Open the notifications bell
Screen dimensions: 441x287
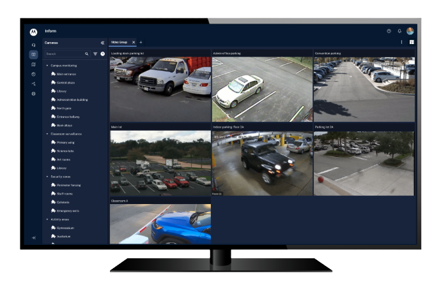pyautogui.click(x=399, y=31)
